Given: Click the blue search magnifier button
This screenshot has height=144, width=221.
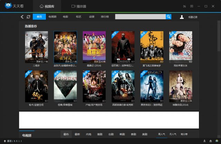Looking at the screenshot, I should pos(169,17).
